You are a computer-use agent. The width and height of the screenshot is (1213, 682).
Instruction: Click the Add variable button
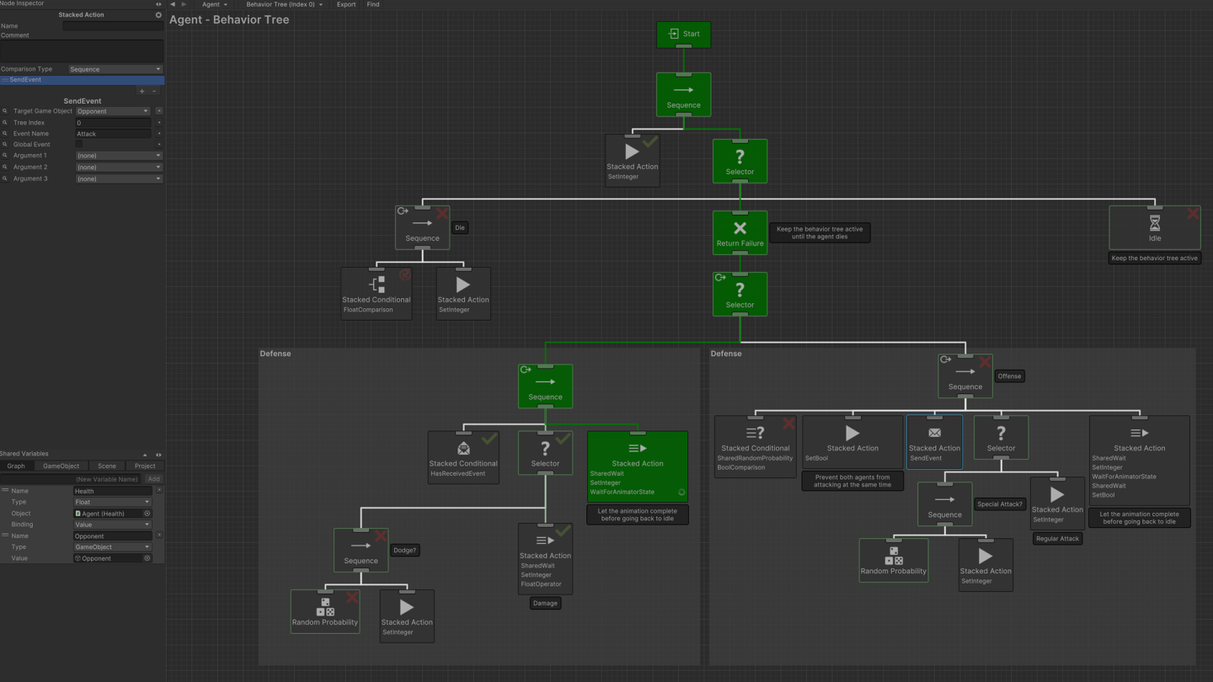[153, 479]
